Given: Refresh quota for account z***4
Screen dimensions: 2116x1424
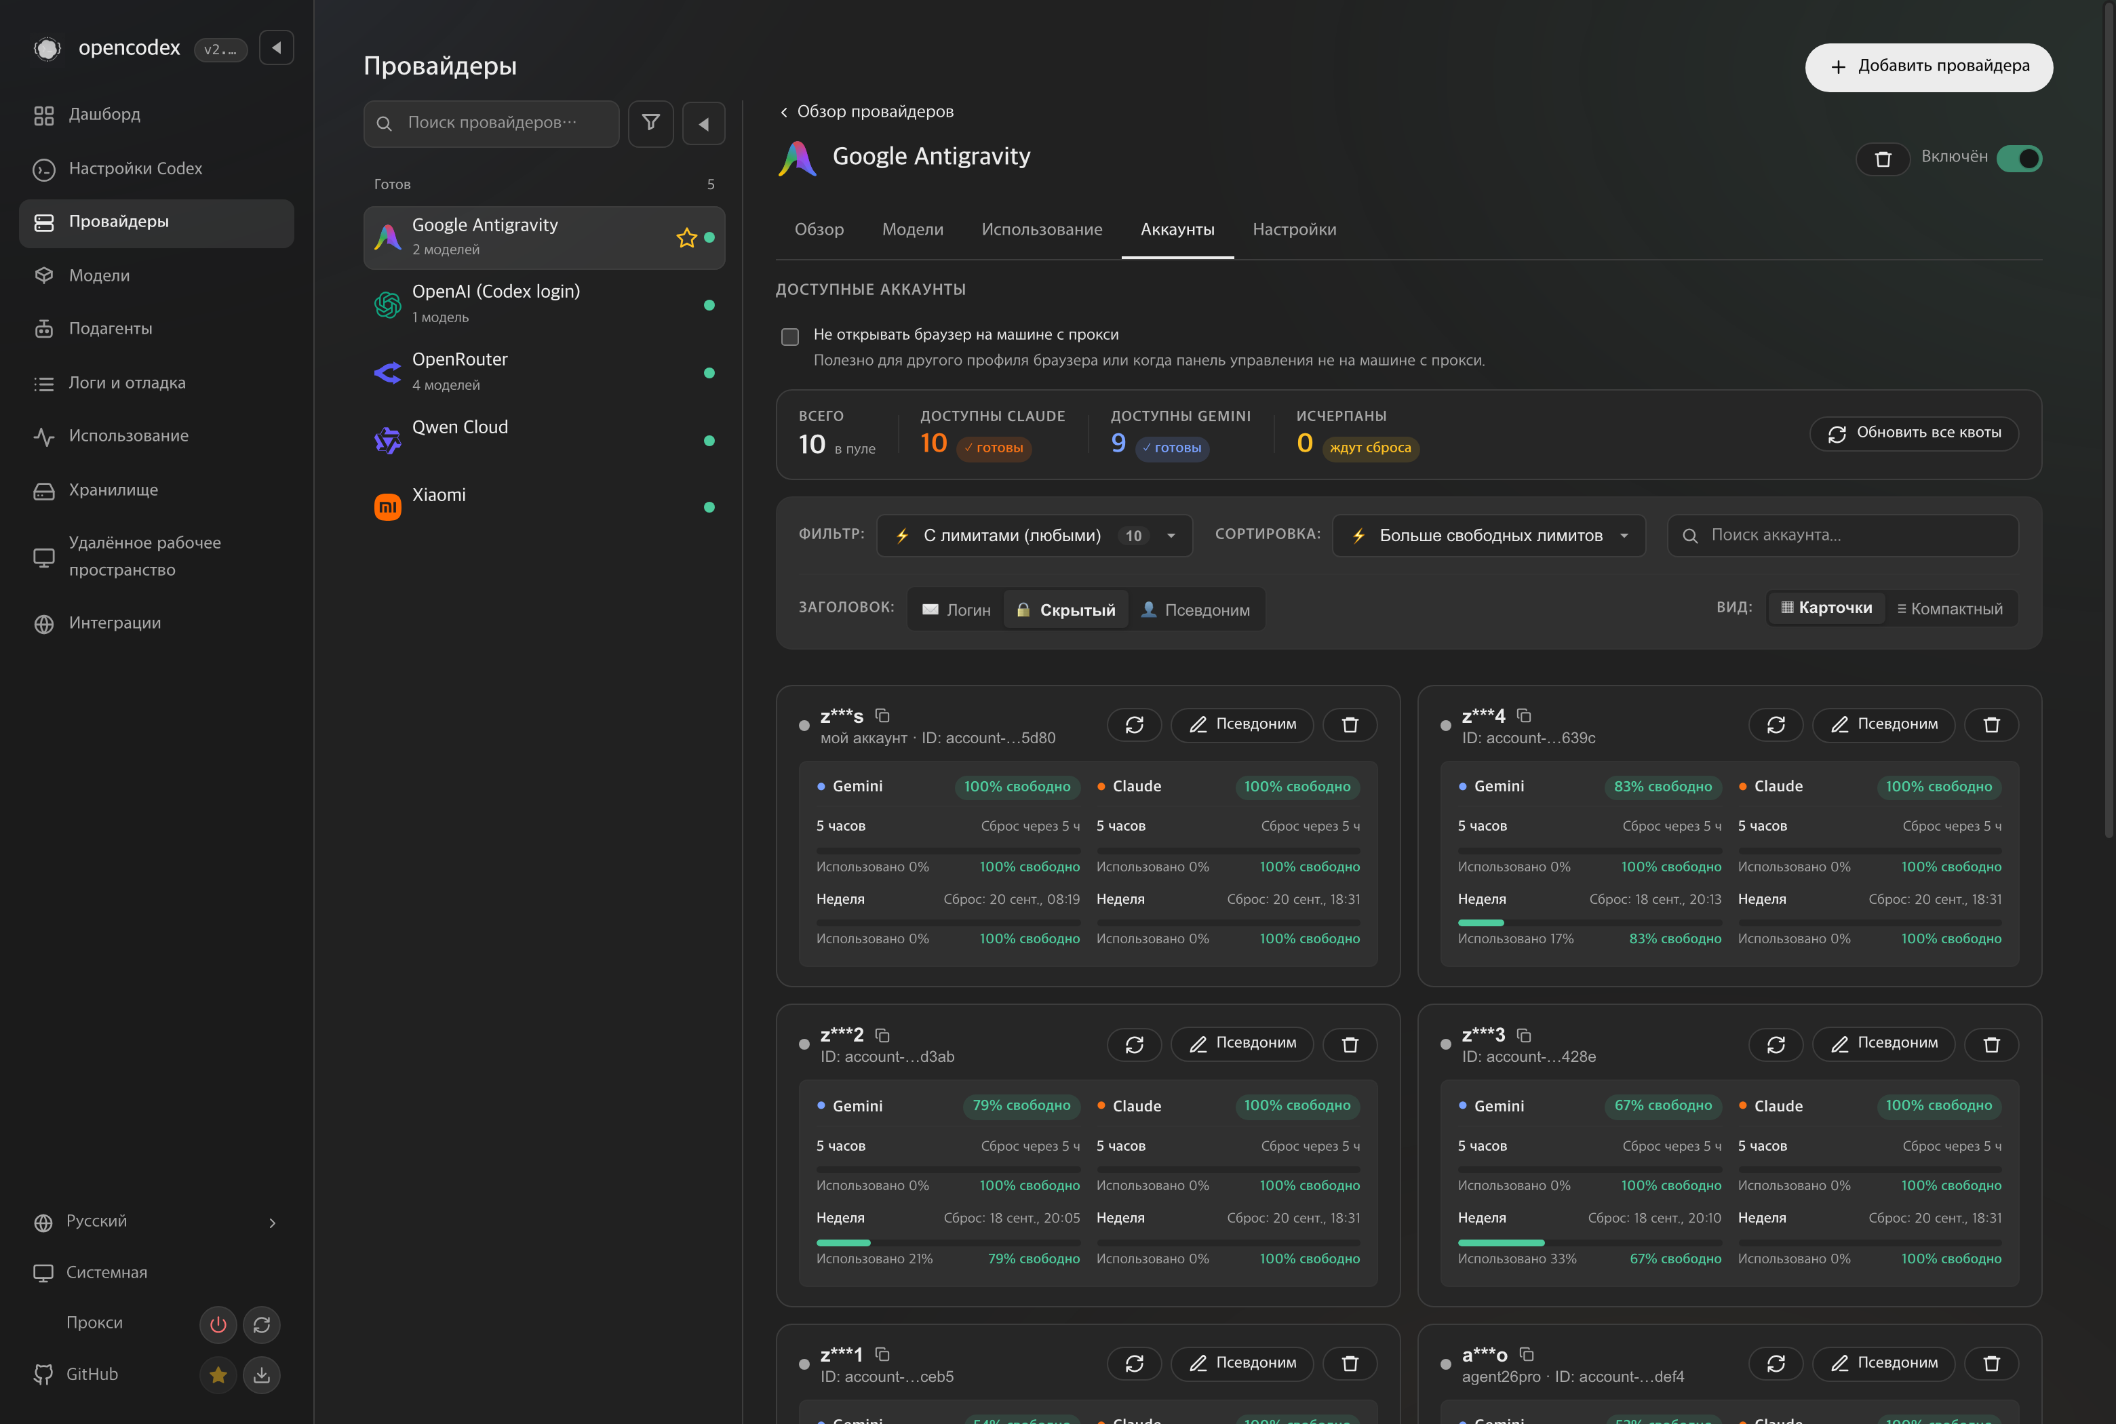Looking at the screenshot, I should (x=1776, y=725).
